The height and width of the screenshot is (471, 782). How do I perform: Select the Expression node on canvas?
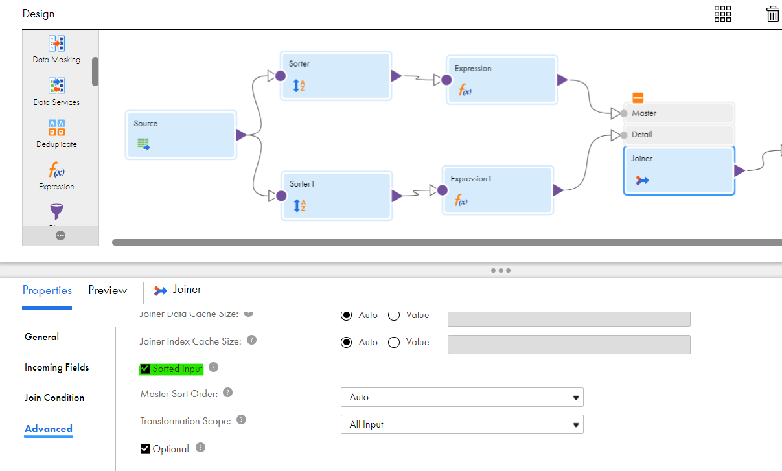pyautogui.click(x=501, y=80)
